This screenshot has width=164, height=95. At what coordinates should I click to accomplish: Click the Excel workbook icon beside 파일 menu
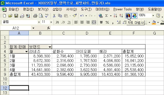pos(4,9)
